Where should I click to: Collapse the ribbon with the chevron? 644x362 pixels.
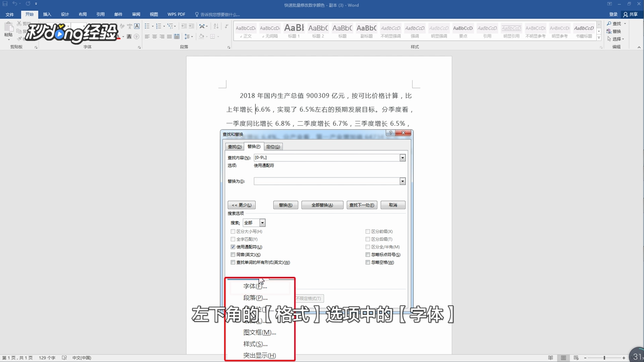coord(639,47)
